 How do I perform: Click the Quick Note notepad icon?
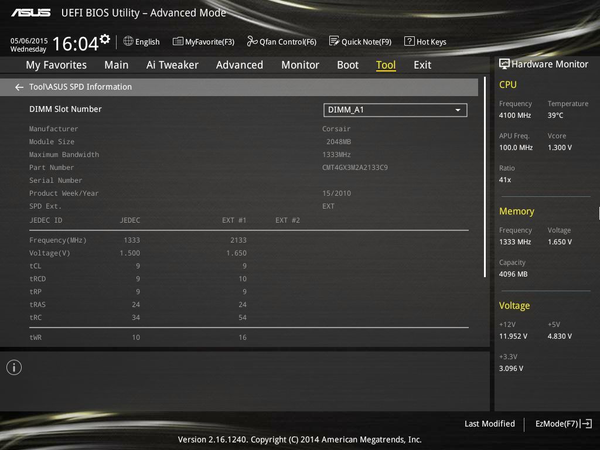point(334,41)
